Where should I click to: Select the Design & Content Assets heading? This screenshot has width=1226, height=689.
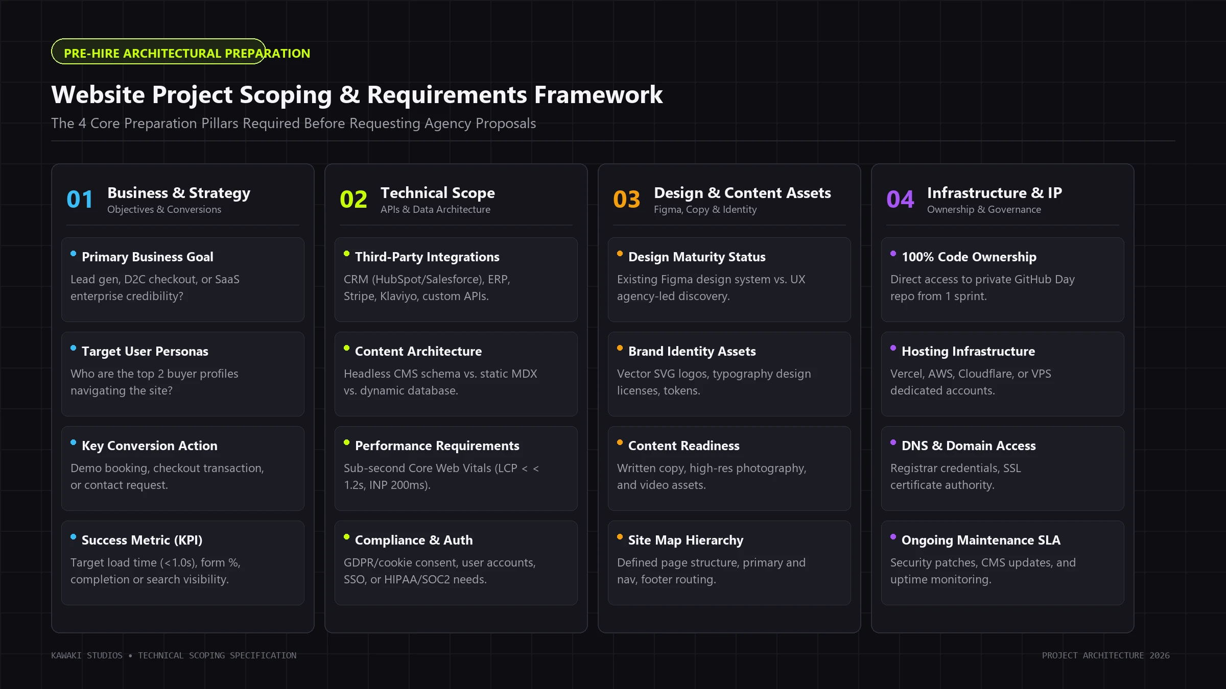742,193
